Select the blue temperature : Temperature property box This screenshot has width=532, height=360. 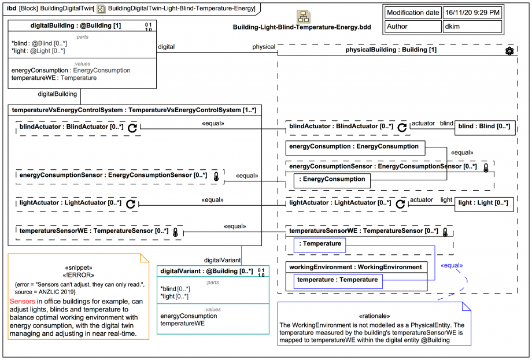click(x=338, y=281)
